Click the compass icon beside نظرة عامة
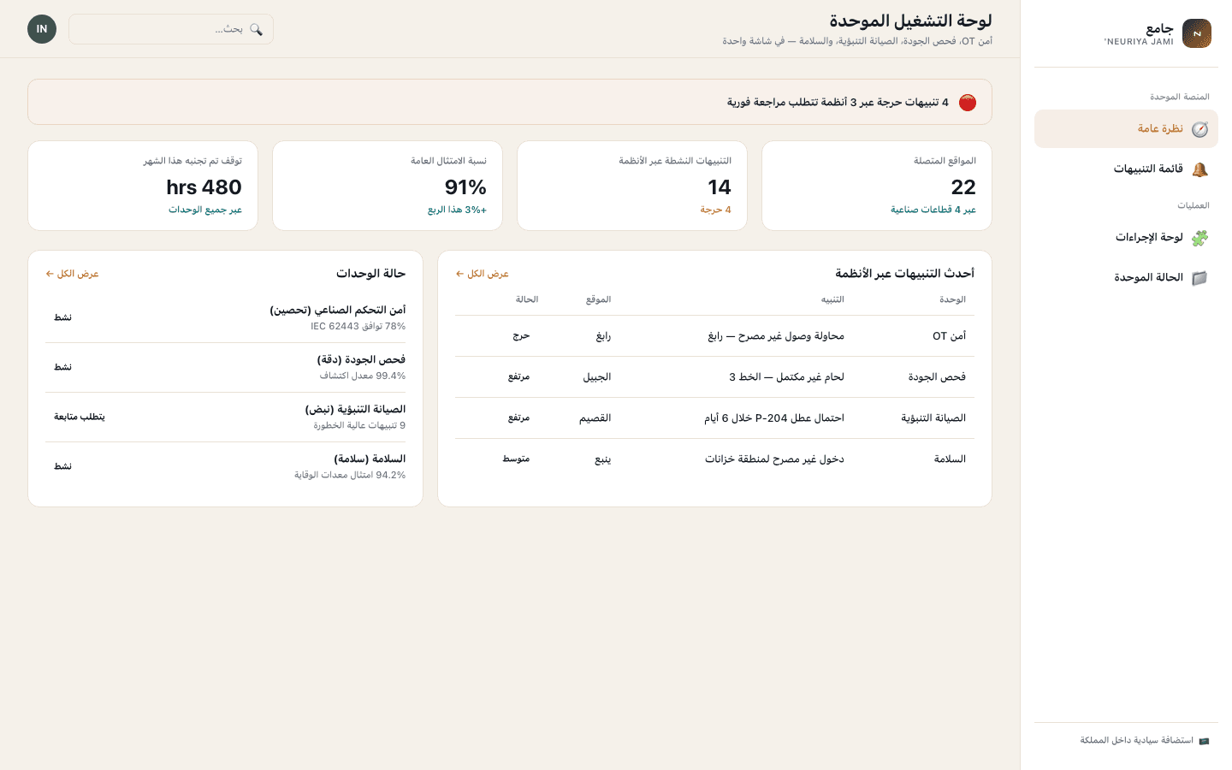The width and height of the screenshot is (1232, 770). pyautogui.click(x=1200, y=129)
